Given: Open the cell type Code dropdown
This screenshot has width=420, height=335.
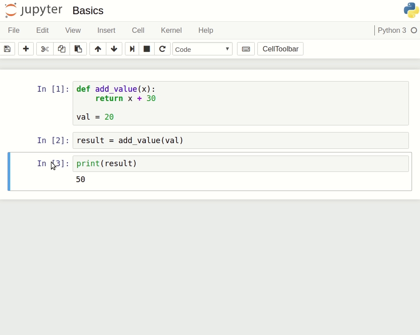Looking at the screenshot, I should coord(202,49).
